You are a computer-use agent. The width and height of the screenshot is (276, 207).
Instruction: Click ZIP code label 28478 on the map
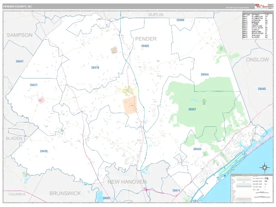tap(95, 67)
